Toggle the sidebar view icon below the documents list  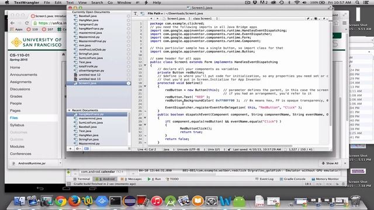[x=86, y=149]
